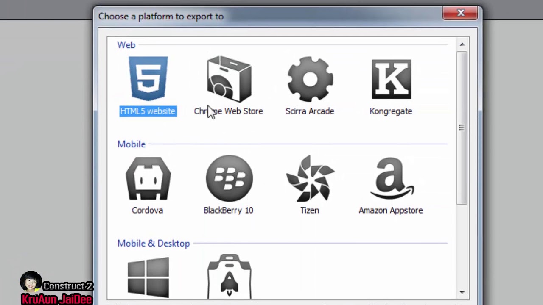The width and height of the screenshot is (543, 305).
Task: Click the scrollbar up arrow
Action: (462, 44)
